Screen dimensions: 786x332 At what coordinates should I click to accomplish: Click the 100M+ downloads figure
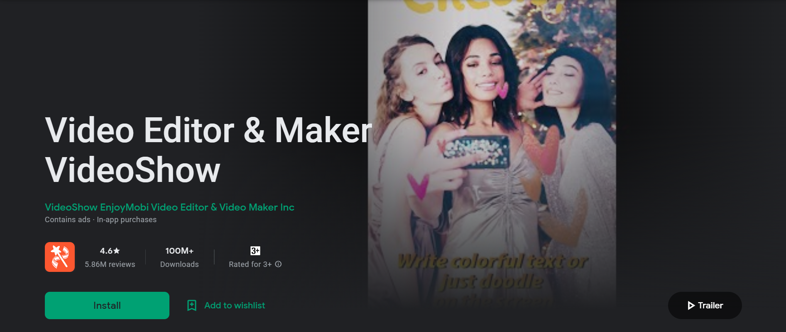coord(179,251)
